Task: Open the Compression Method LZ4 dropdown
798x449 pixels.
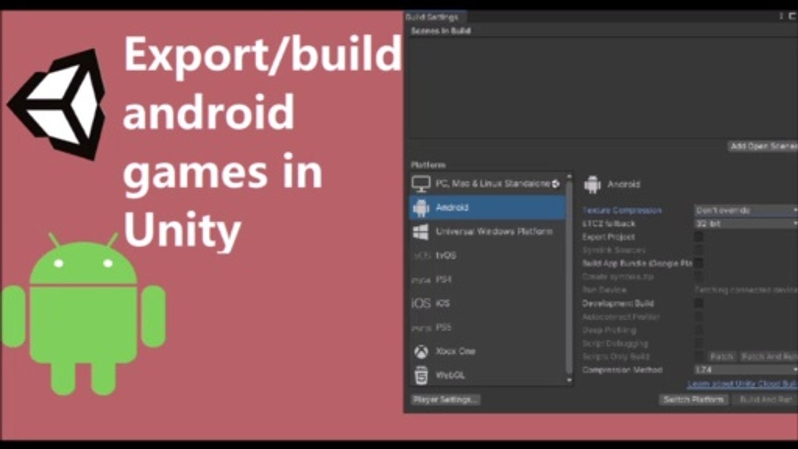Action: point(746,370)
